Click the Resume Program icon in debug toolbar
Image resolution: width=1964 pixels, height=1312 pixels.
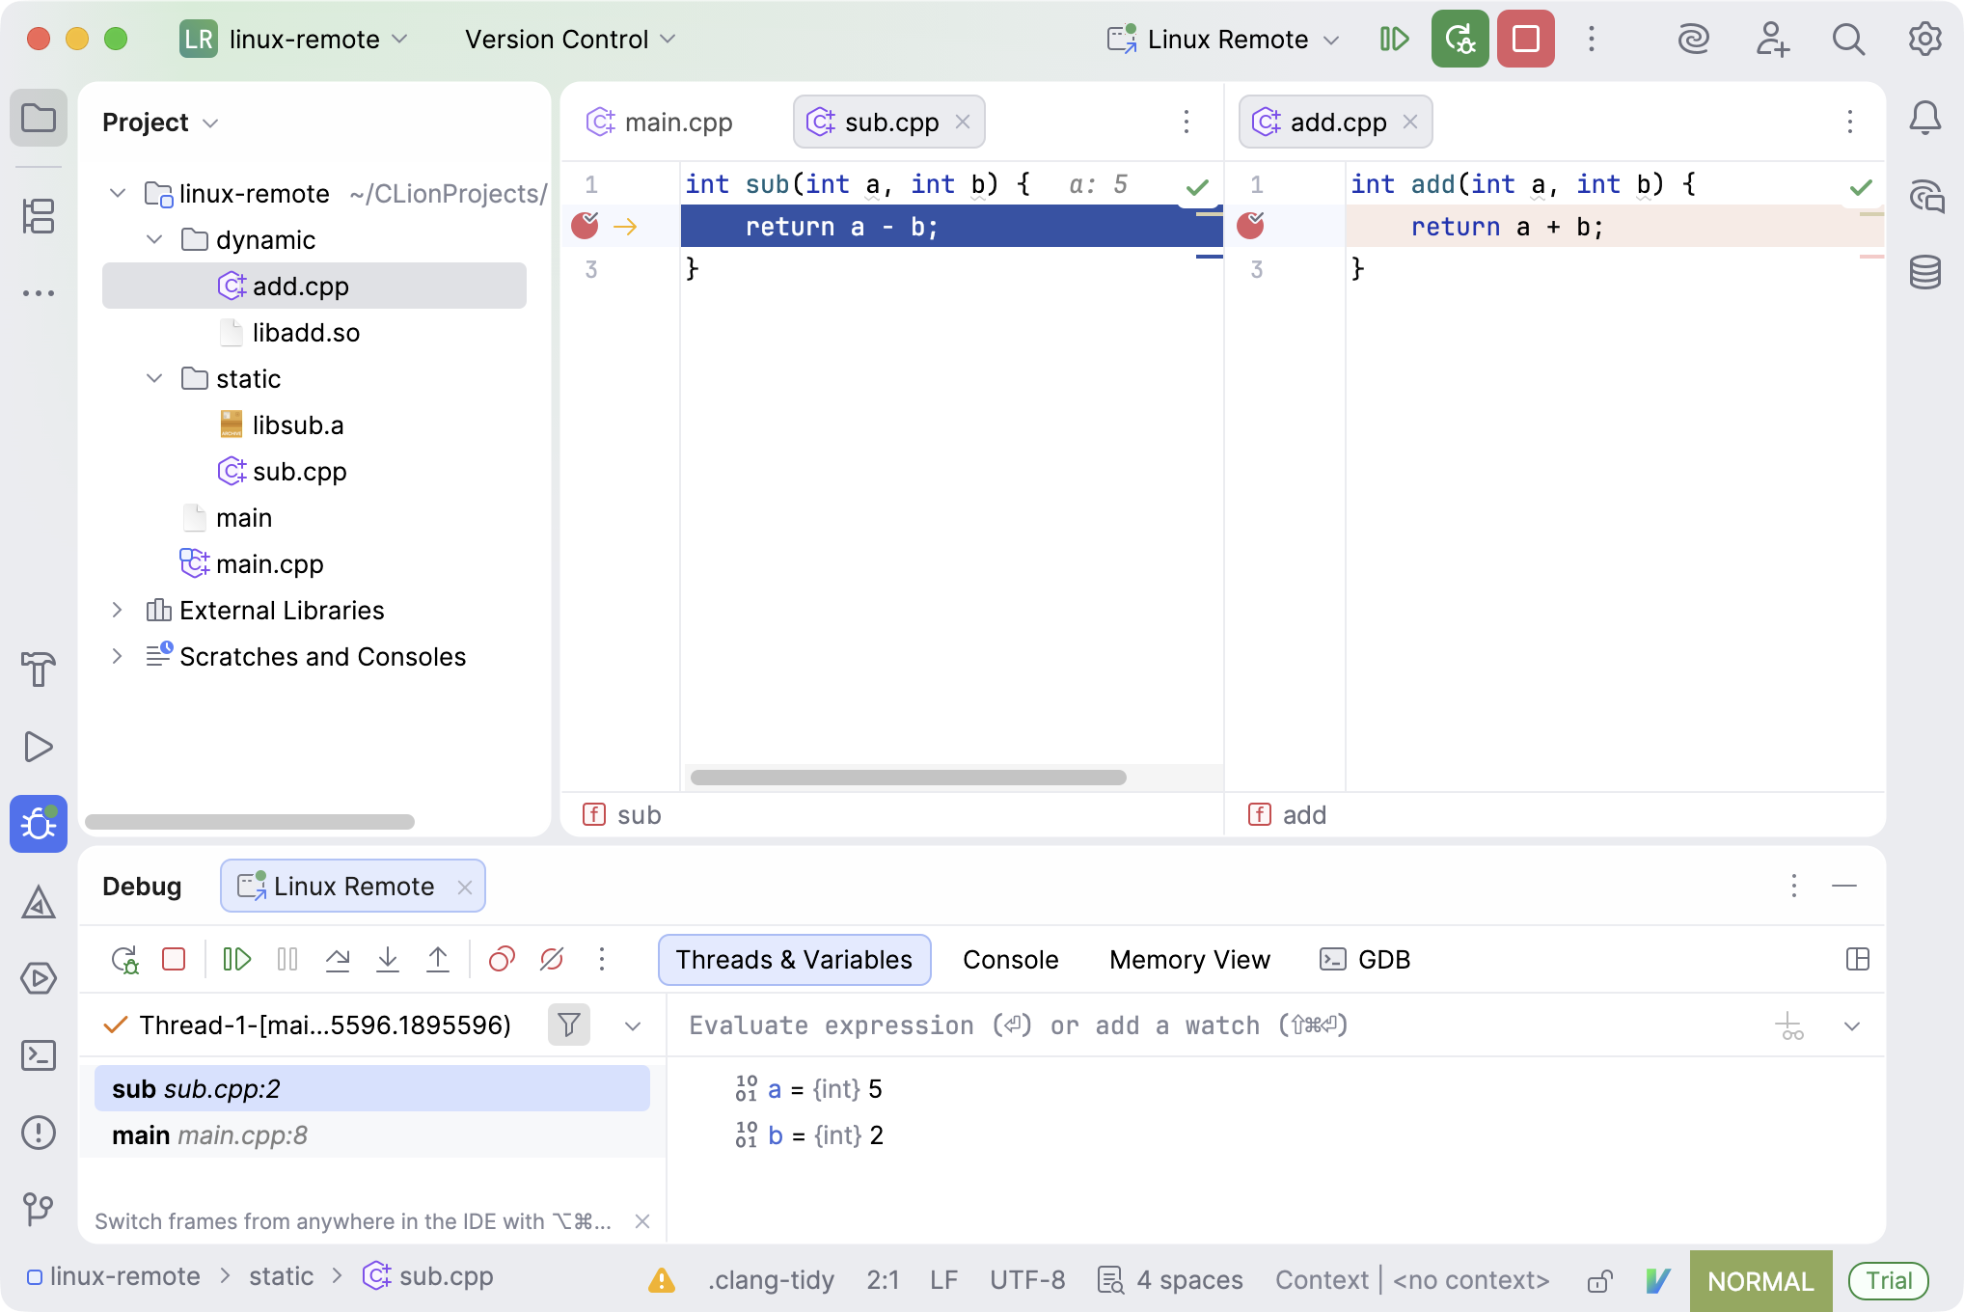pyautogui.click(x=236, y=959)
